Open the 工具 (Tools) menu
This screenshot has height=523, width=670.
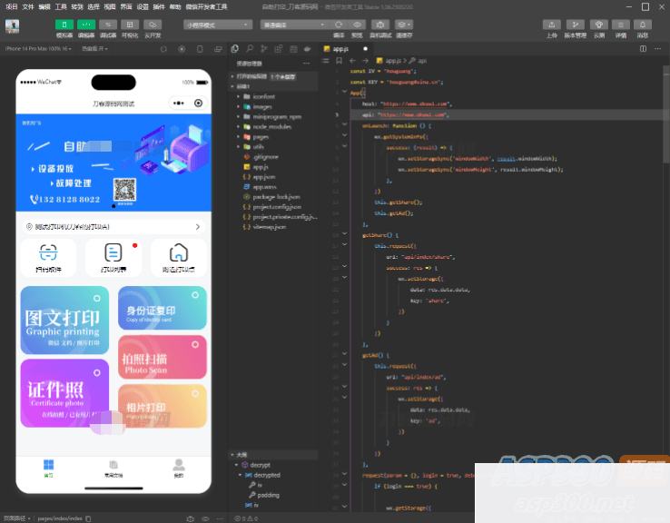coord(61,6)
